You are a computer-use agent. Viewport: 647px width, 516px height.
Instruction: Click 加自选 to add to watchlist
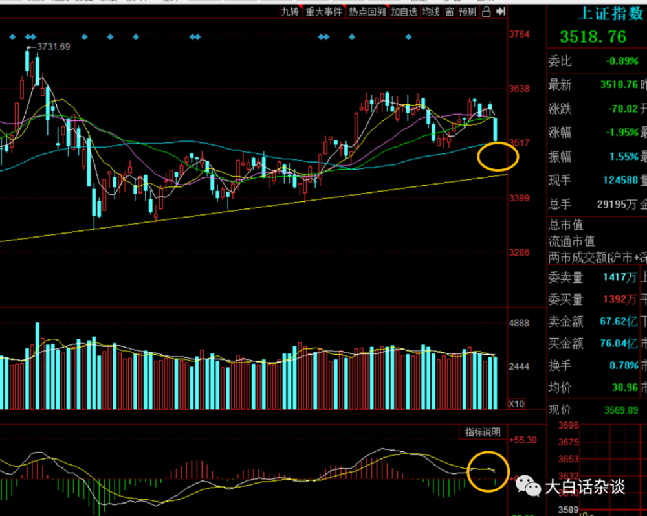404,12
